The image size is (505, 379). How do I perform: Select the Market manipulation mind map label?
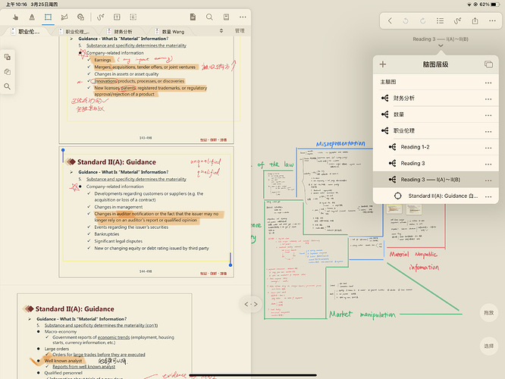point(362,315)
